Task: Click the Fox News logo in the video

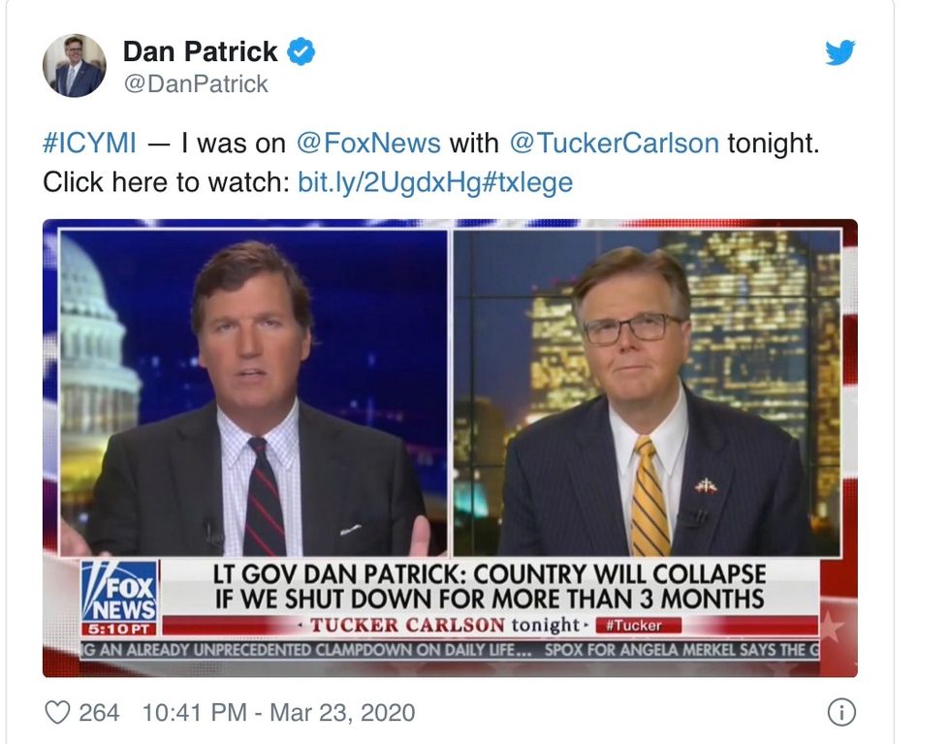Action: (x=120, y=591)
